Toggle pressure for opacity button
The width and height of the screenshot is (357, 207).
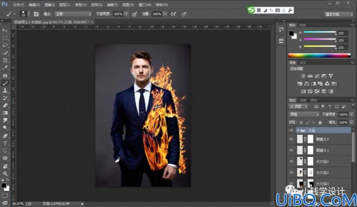click(135, 14)
